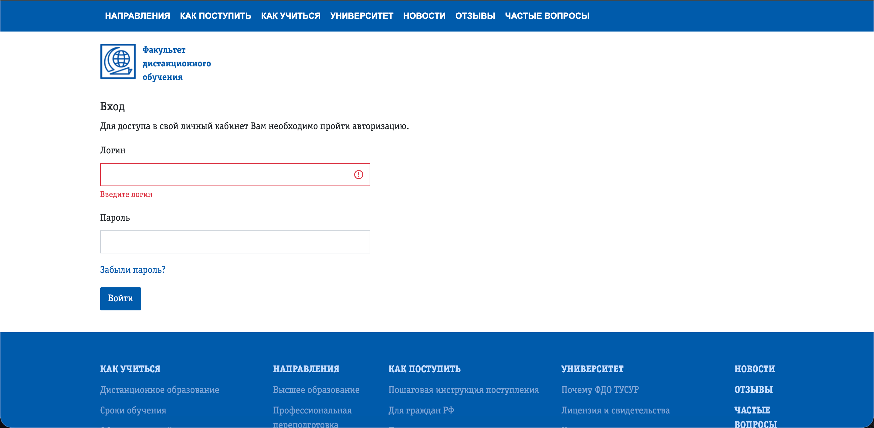Image resolution: width=874 pixels, height=428 pixels.
Task: Click the Войти button
Action: (x=120, y=299)
